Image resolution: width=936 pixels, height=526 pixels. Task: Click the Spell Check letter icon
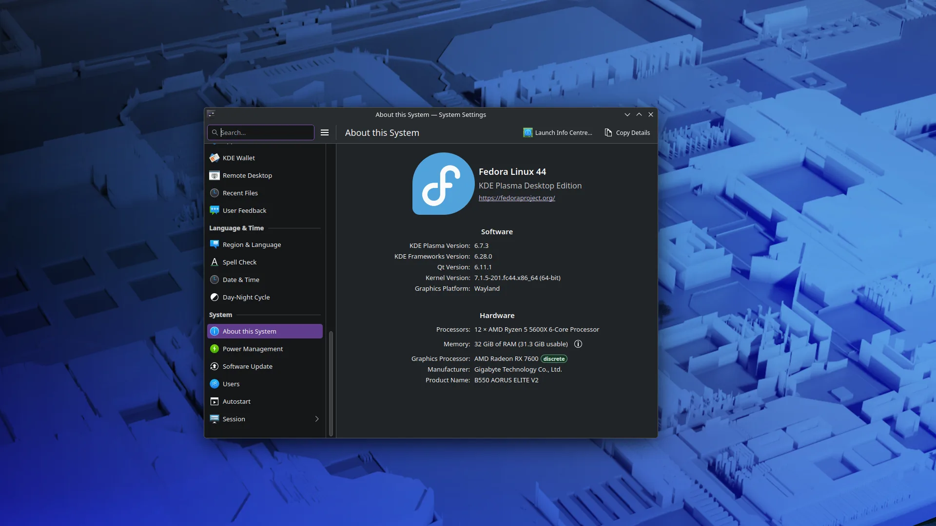coord(214,262)
